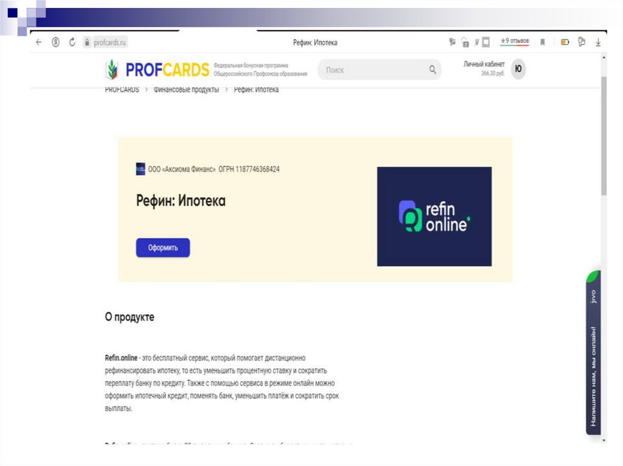Click the Рефин: Ипотека page title in toolbar
The width and height of the screenshot is (623, 466).
click(315, 43)
